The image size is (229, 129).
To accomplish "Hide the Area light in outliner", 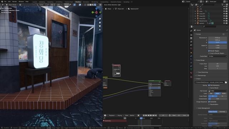I will tap(224, 11).
